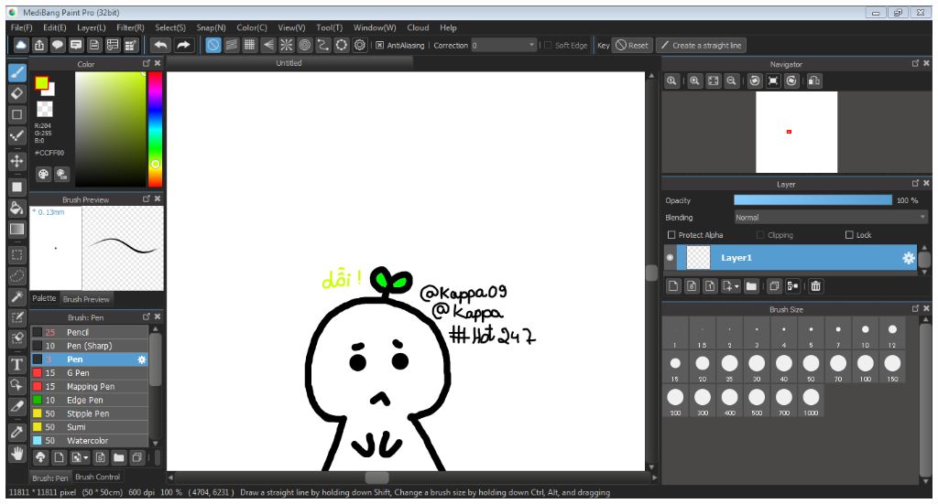Choose the G Pen brush
The width and height of the screenshot is (938, 504).
pos(89,373)
